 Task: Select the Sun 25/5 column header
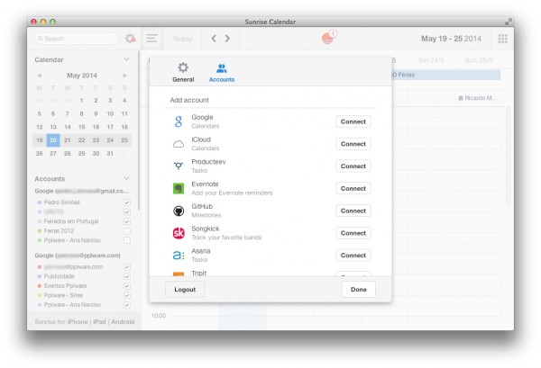(479, 60)
